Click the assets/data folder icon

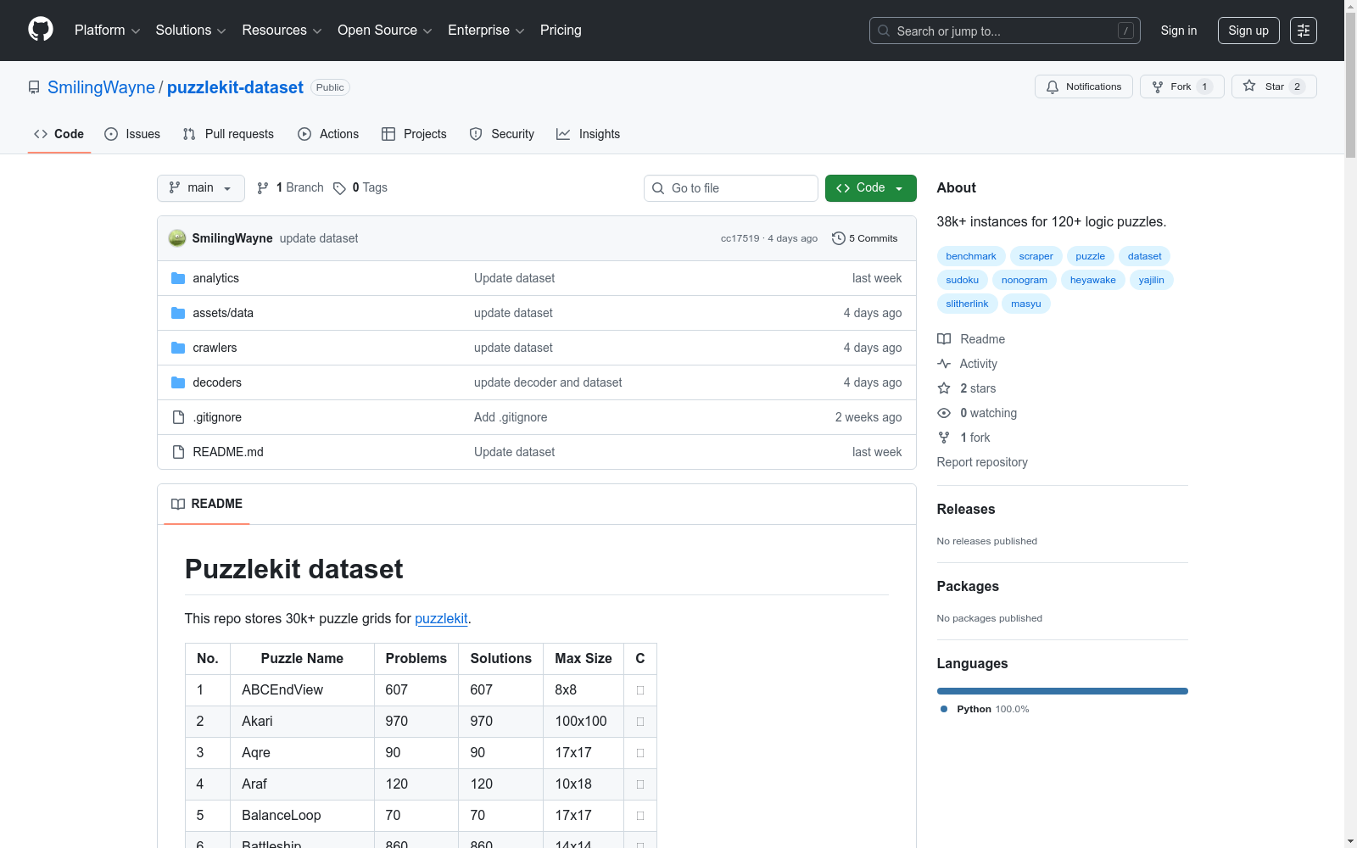(x=178, y=313)
